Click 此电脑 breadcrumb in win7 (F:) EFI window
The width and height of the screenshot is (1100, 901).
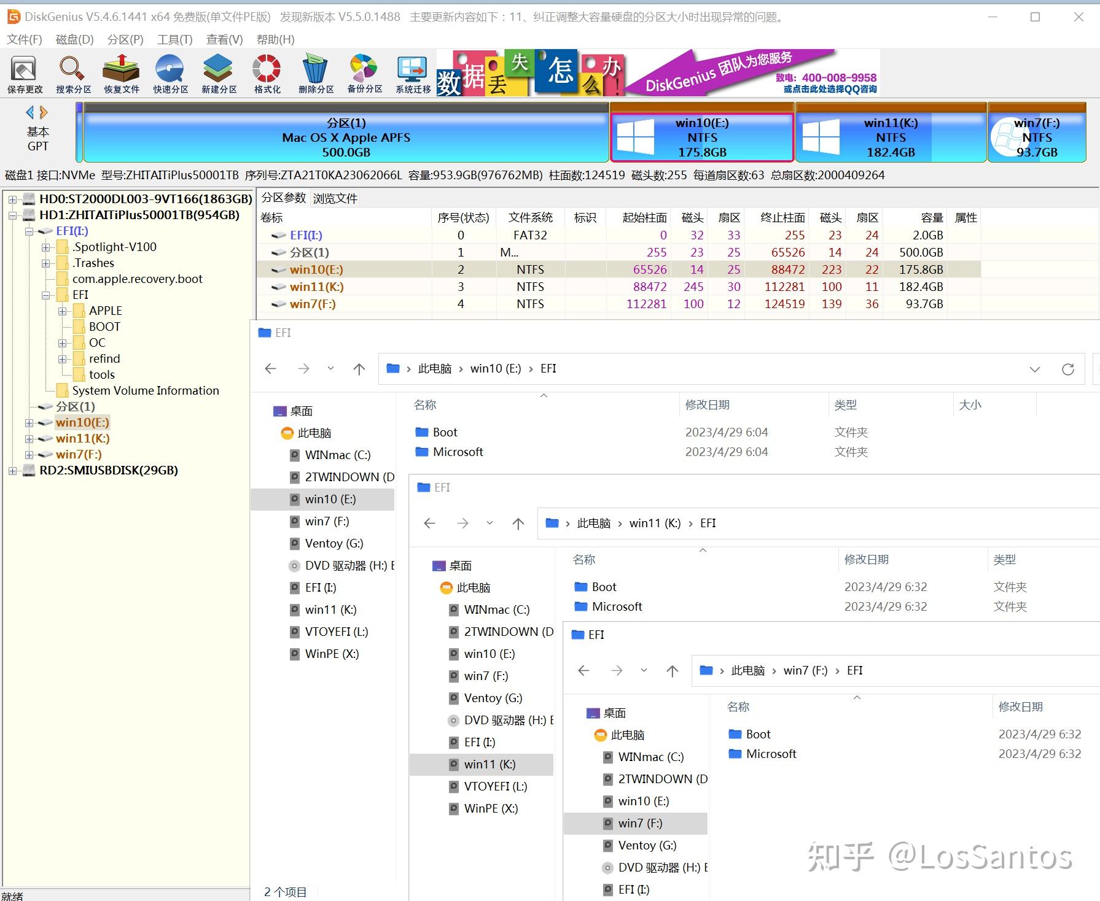[x=747, y=671]
